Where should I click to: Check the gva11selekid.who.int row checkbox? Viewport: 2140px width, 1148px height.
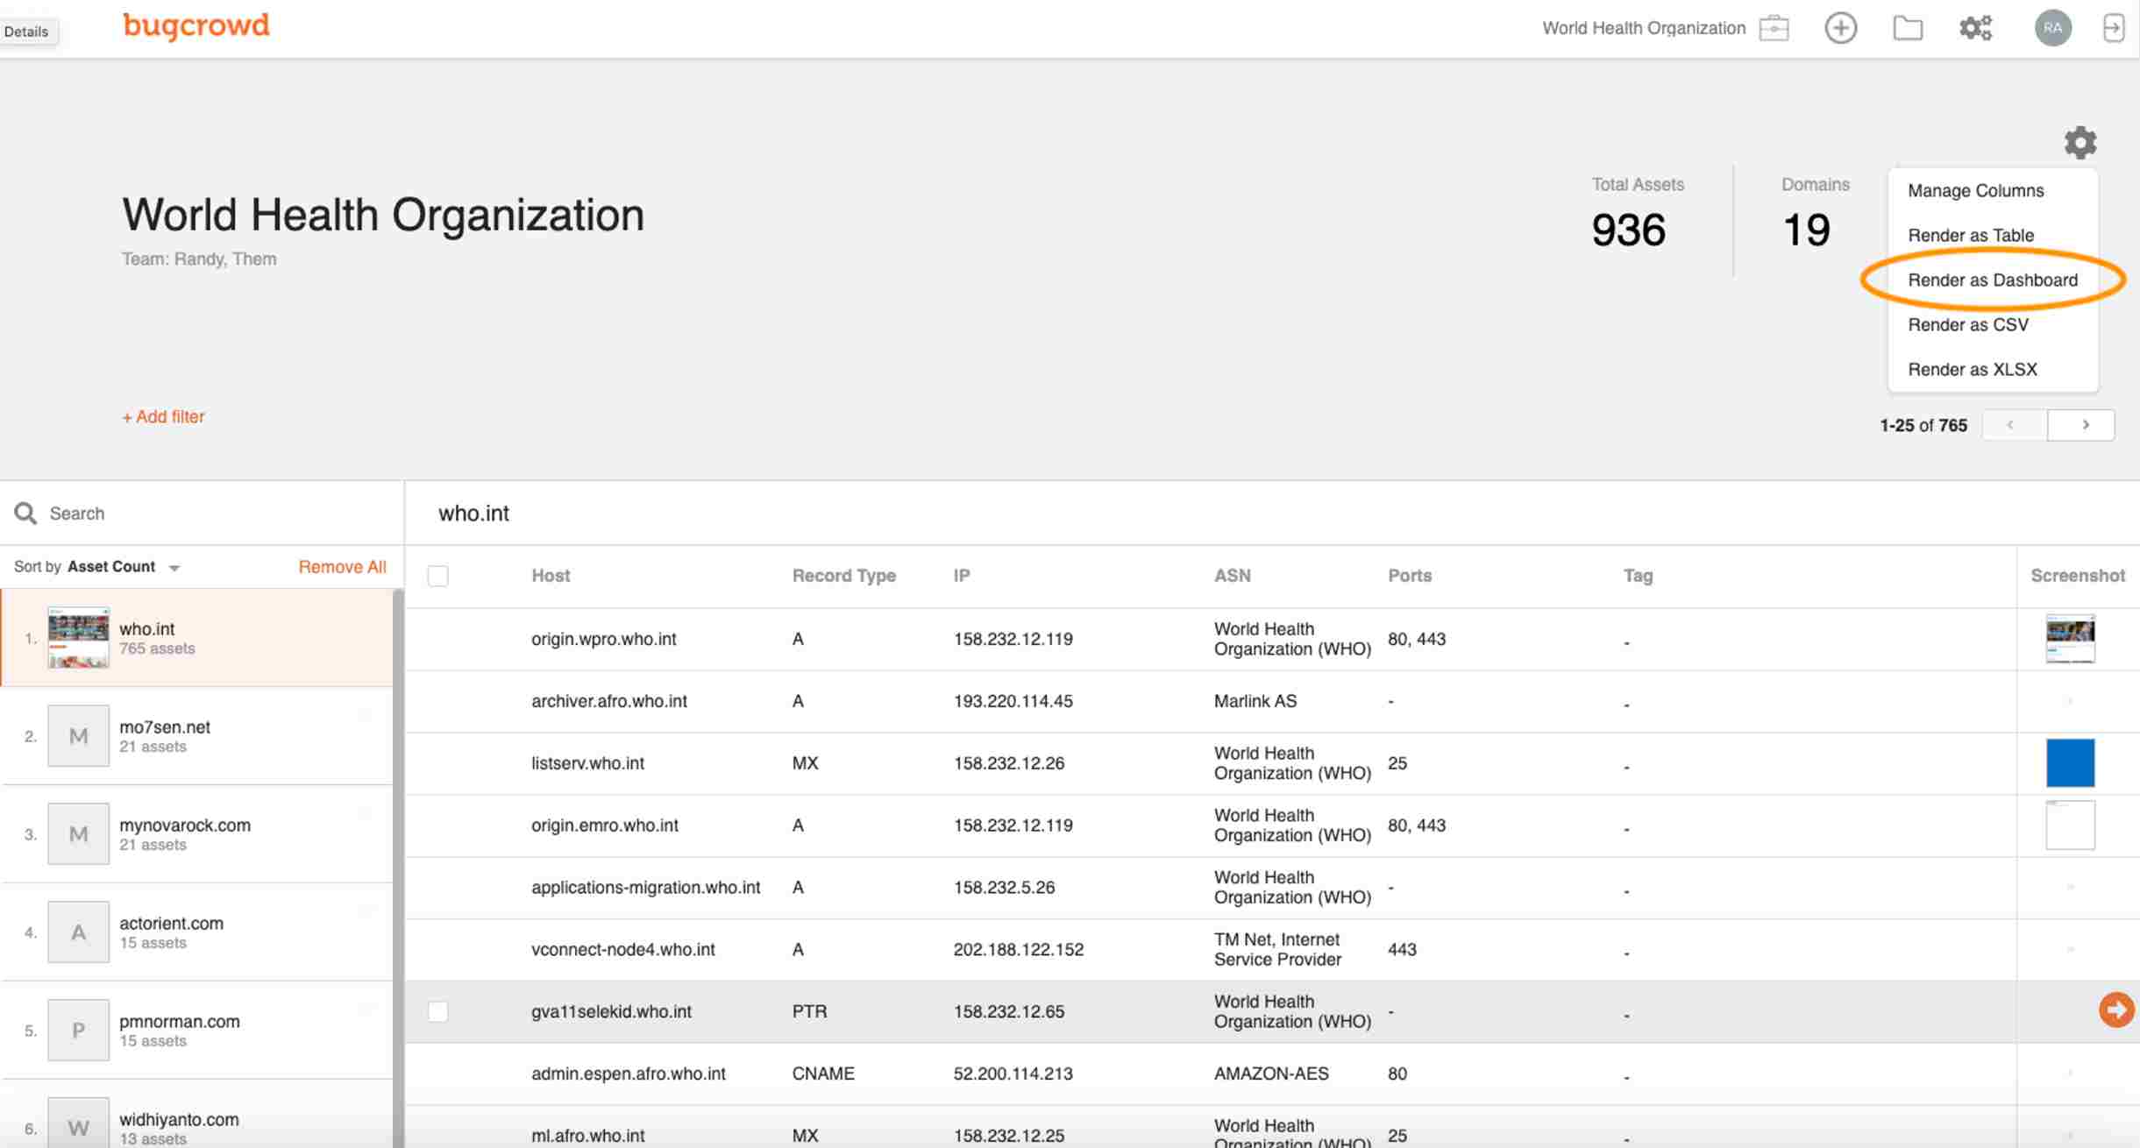[437, 1010]
